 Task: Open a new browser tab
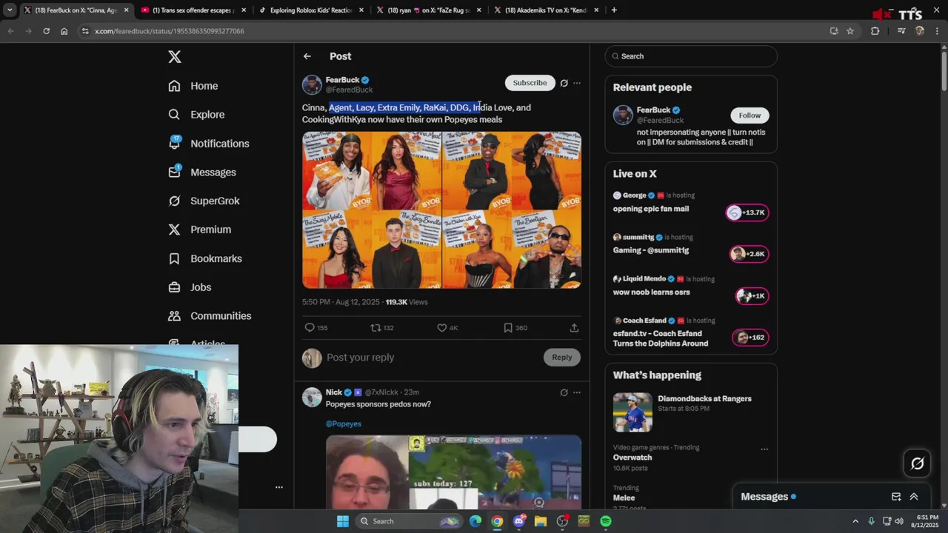click(614, 10)
